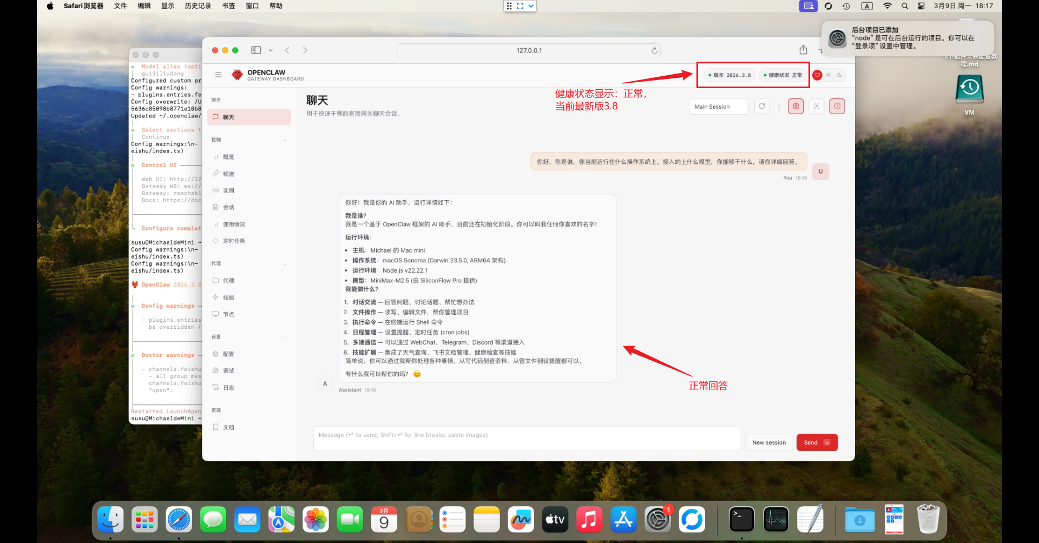Open the Main Session selector dropdown
Screen dimensions: 1039x543
(719, 107)
